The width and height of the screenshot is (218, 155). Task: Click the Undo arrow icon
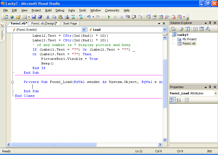point(89,17)
